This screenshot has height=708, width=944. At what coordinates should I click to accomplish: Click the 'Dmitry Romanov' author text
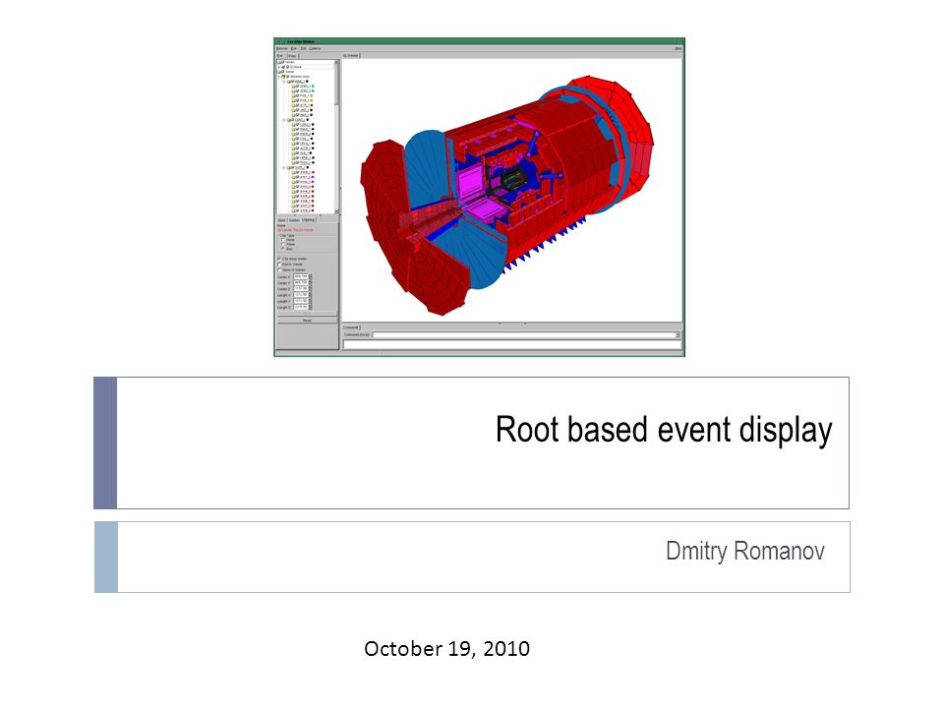coord(745,552)
